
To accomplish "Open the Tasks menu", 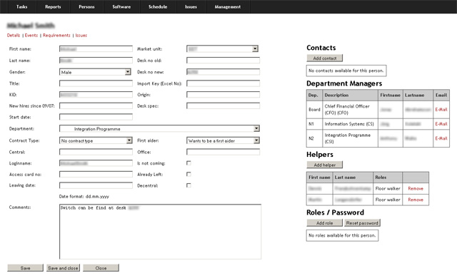I will tap(22, 6).
